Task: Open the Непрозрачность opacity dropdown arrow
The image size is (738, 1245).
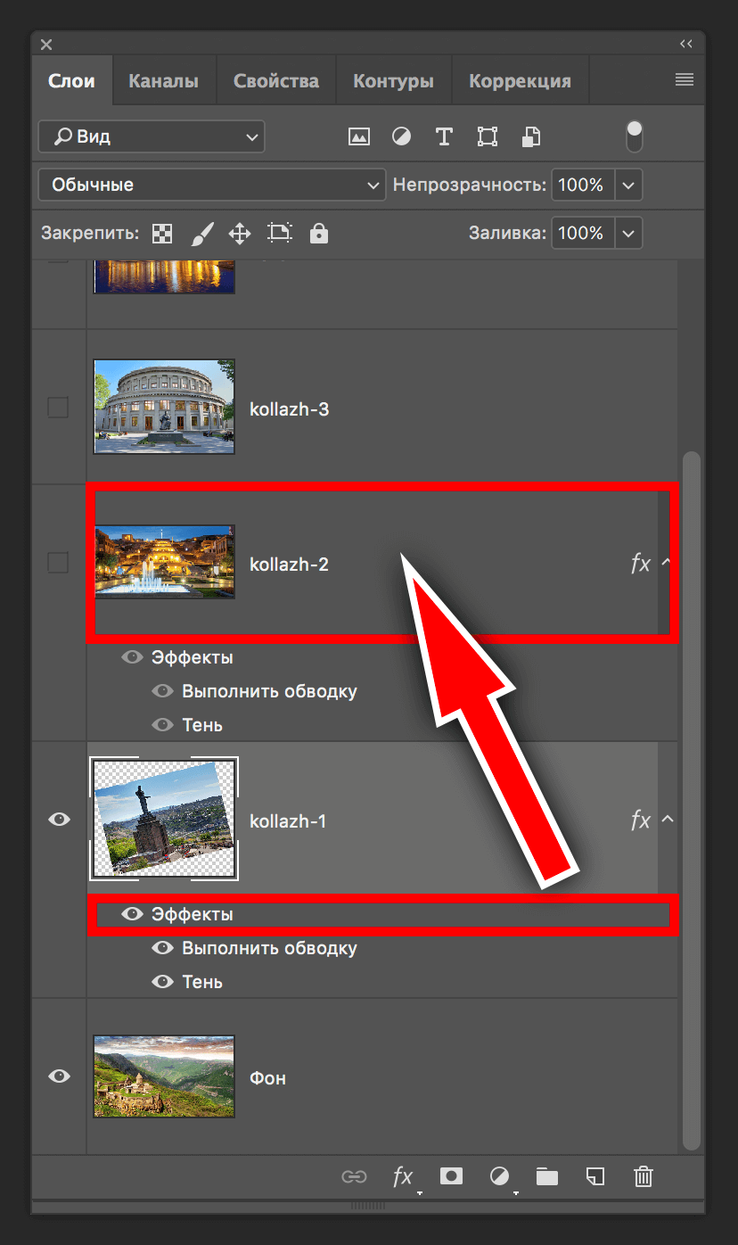Action: click(629, 186)
